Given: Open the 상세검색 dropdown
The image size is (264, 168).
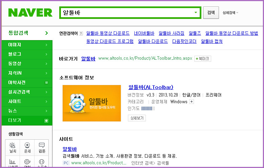Looking at the screenshot, I should click(230, 13).
